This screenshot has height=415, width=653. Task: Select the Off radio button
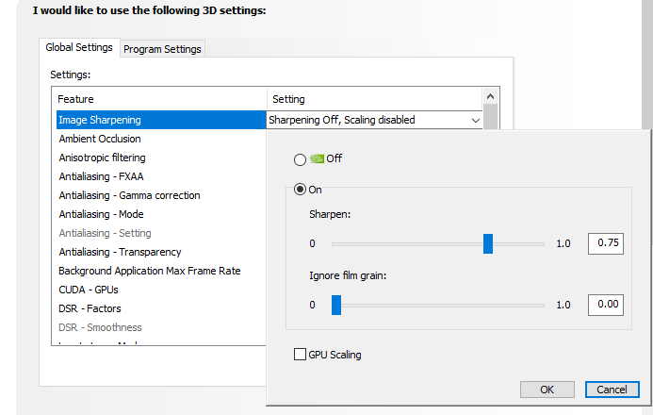click(x=301, y=158)
